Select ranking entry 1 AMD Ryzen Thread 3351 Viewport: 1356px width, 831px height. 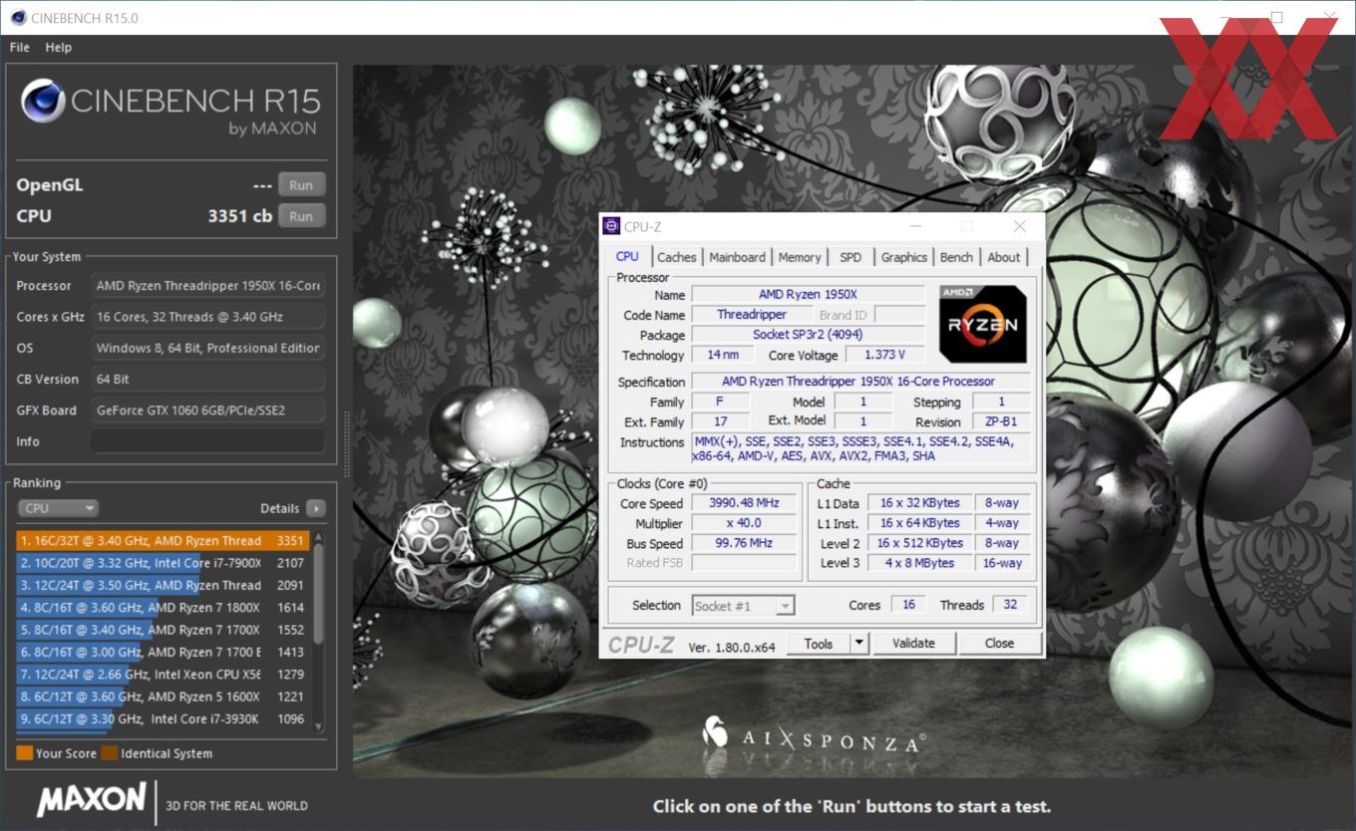tap(161, 541)
